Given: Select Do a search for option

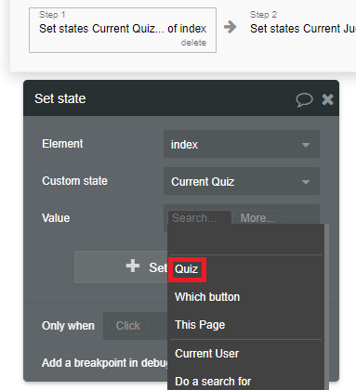Looking at the screenshot, I should tap(213, 382).
